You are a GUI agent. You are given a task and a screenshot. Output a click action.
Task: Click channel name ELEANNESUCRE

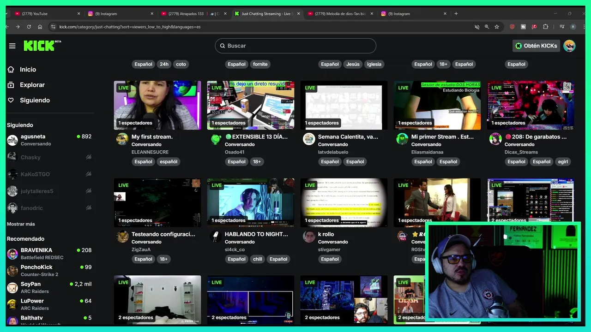(x=150, y=152)
